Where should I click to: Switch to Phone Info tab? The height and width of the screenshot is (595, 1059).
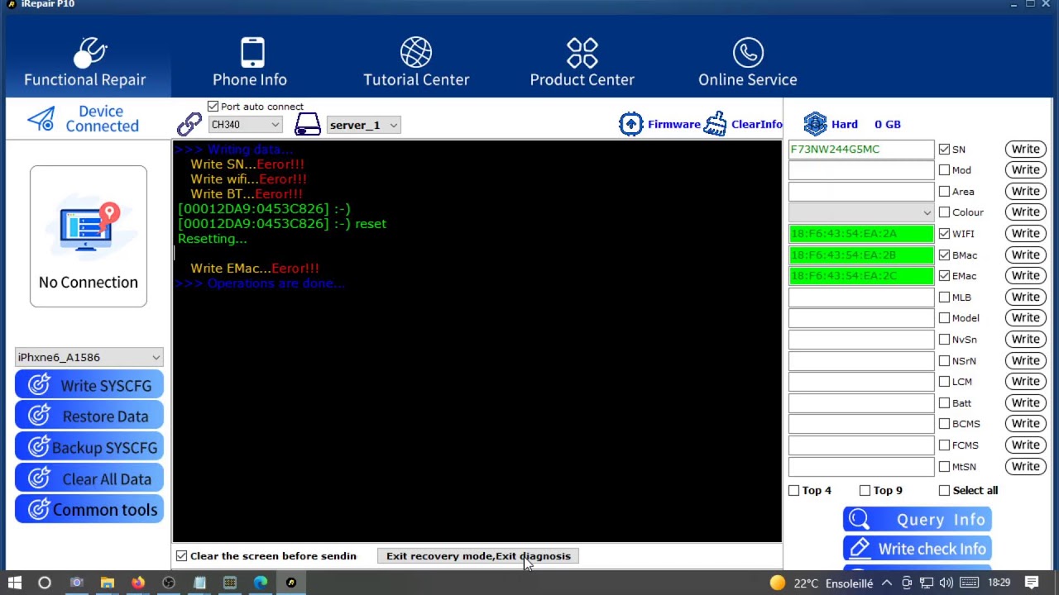250,63
